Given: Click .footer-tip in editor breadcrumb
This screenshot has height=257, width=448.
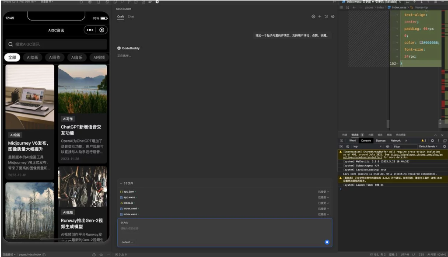Looking at the screenshot, I should (421, 7).
